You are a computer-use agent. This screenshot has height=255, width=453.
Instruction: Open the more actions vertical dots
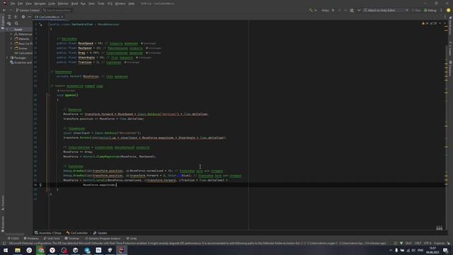[x=441, y=10]
